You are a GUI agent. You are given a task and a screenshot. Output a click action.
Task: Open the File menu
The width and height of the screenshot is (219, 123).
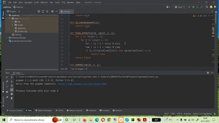(x=10, y=2)
